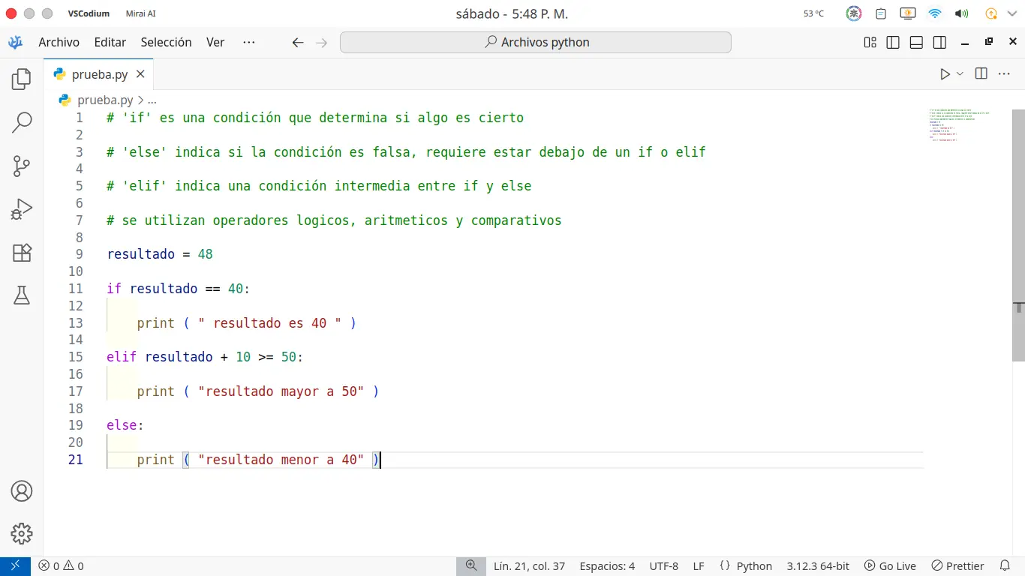Click the string "resultado mayor a 50"
Viewport: 1025px width, 576px height.
[281, 391]
